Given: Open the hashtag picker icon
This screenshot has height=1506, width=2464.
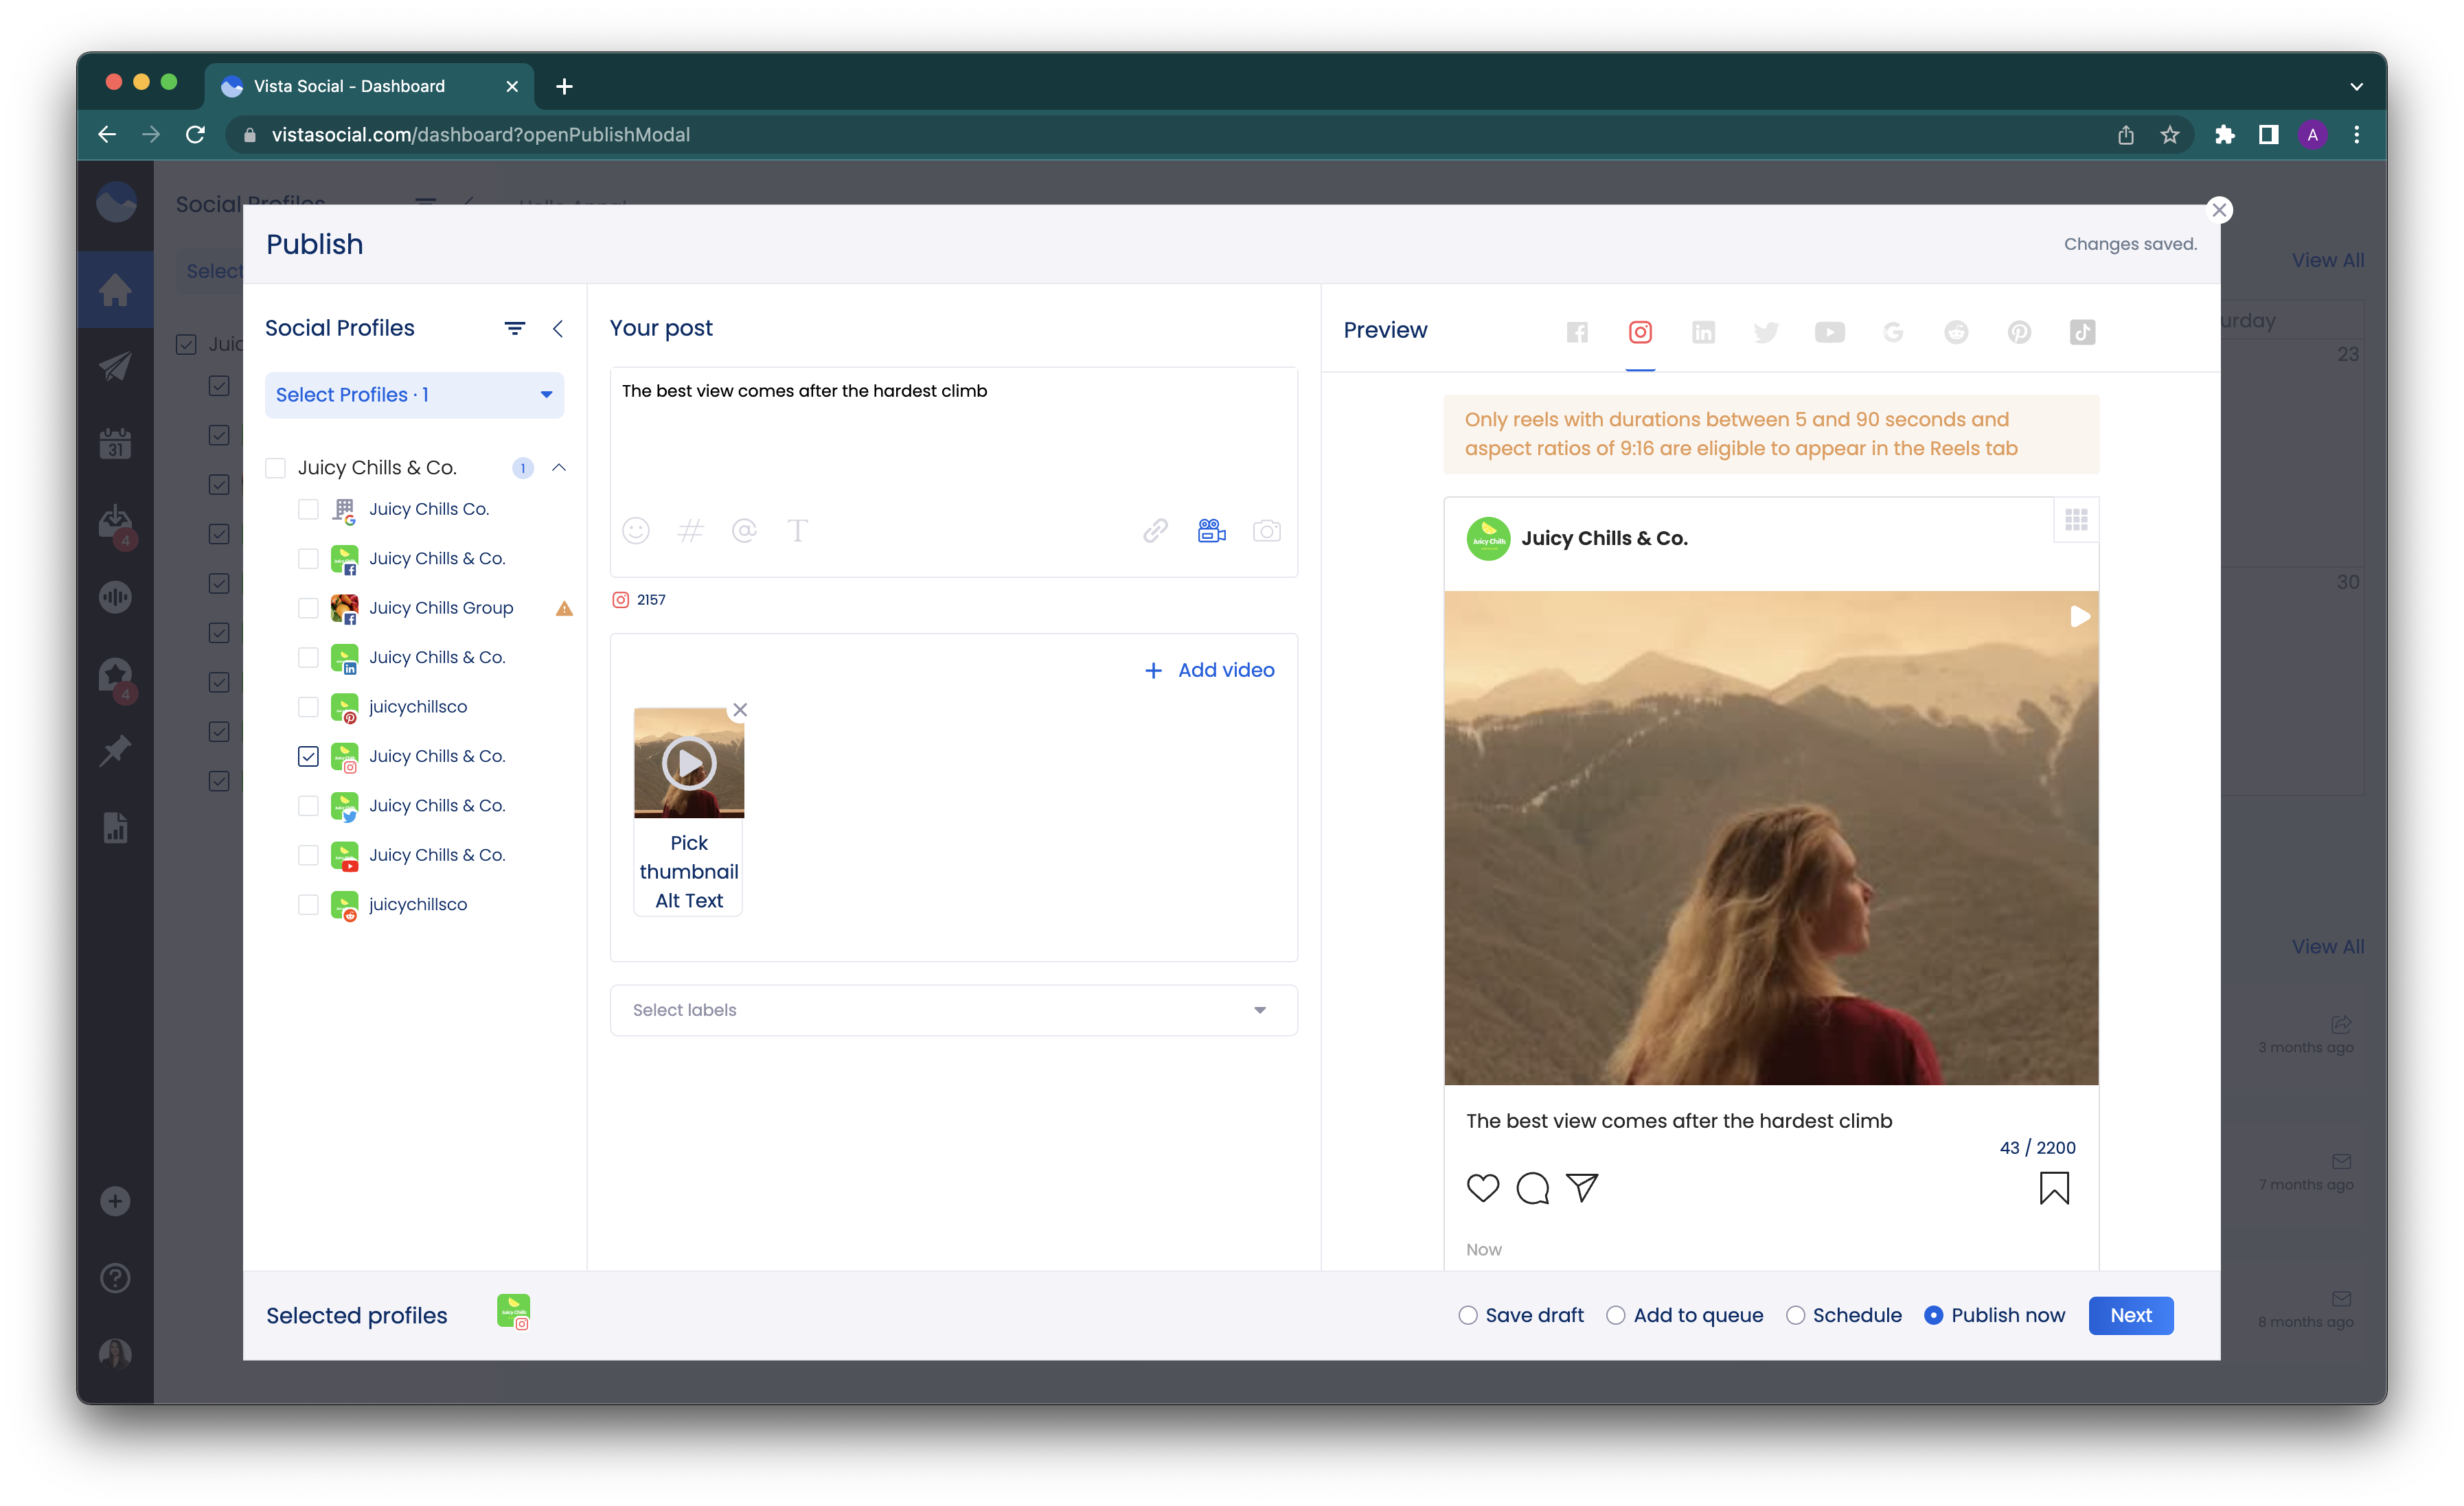Looking at the screenshot, I should click(690, 531).
